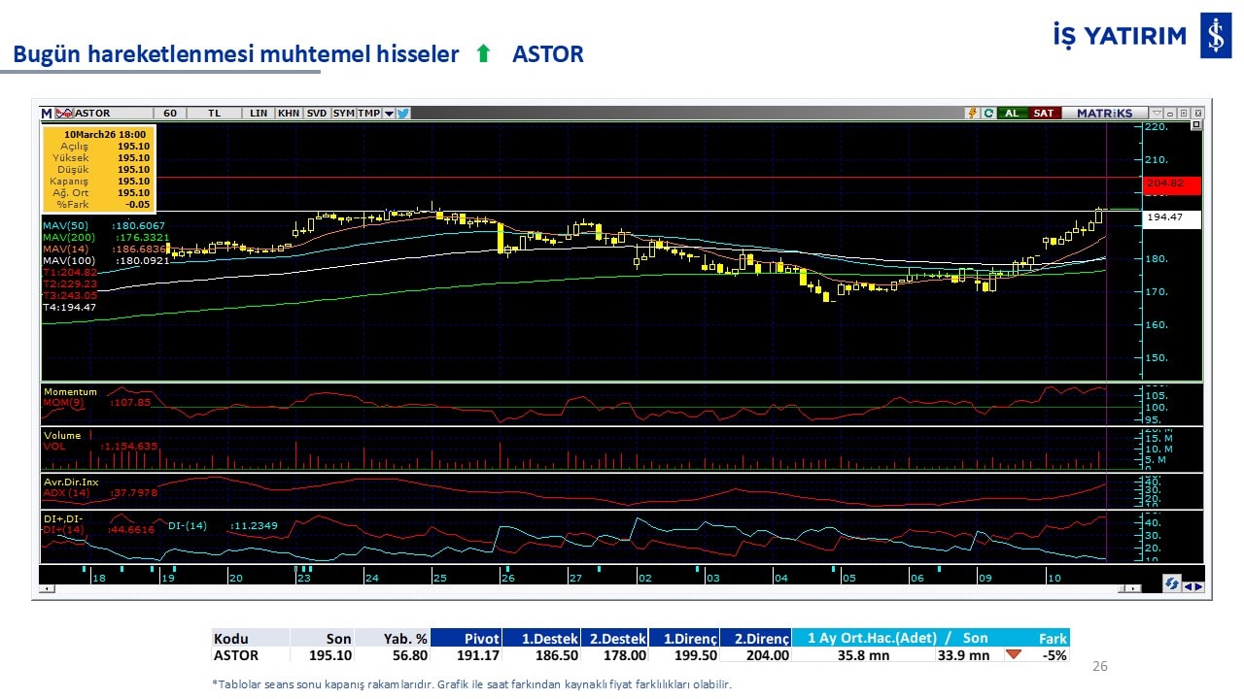Change the 60 minute period selector

point(170,114)
